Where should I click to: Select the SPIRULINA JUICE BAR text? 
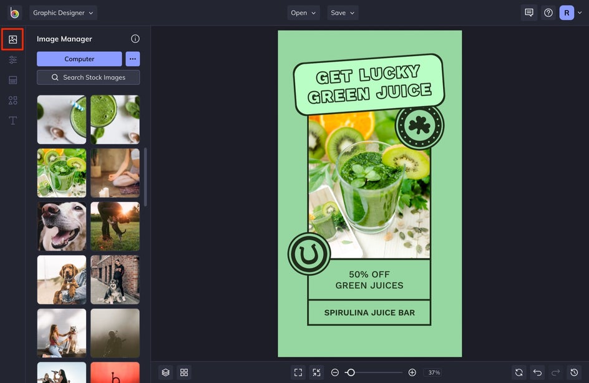coord(369,313)
